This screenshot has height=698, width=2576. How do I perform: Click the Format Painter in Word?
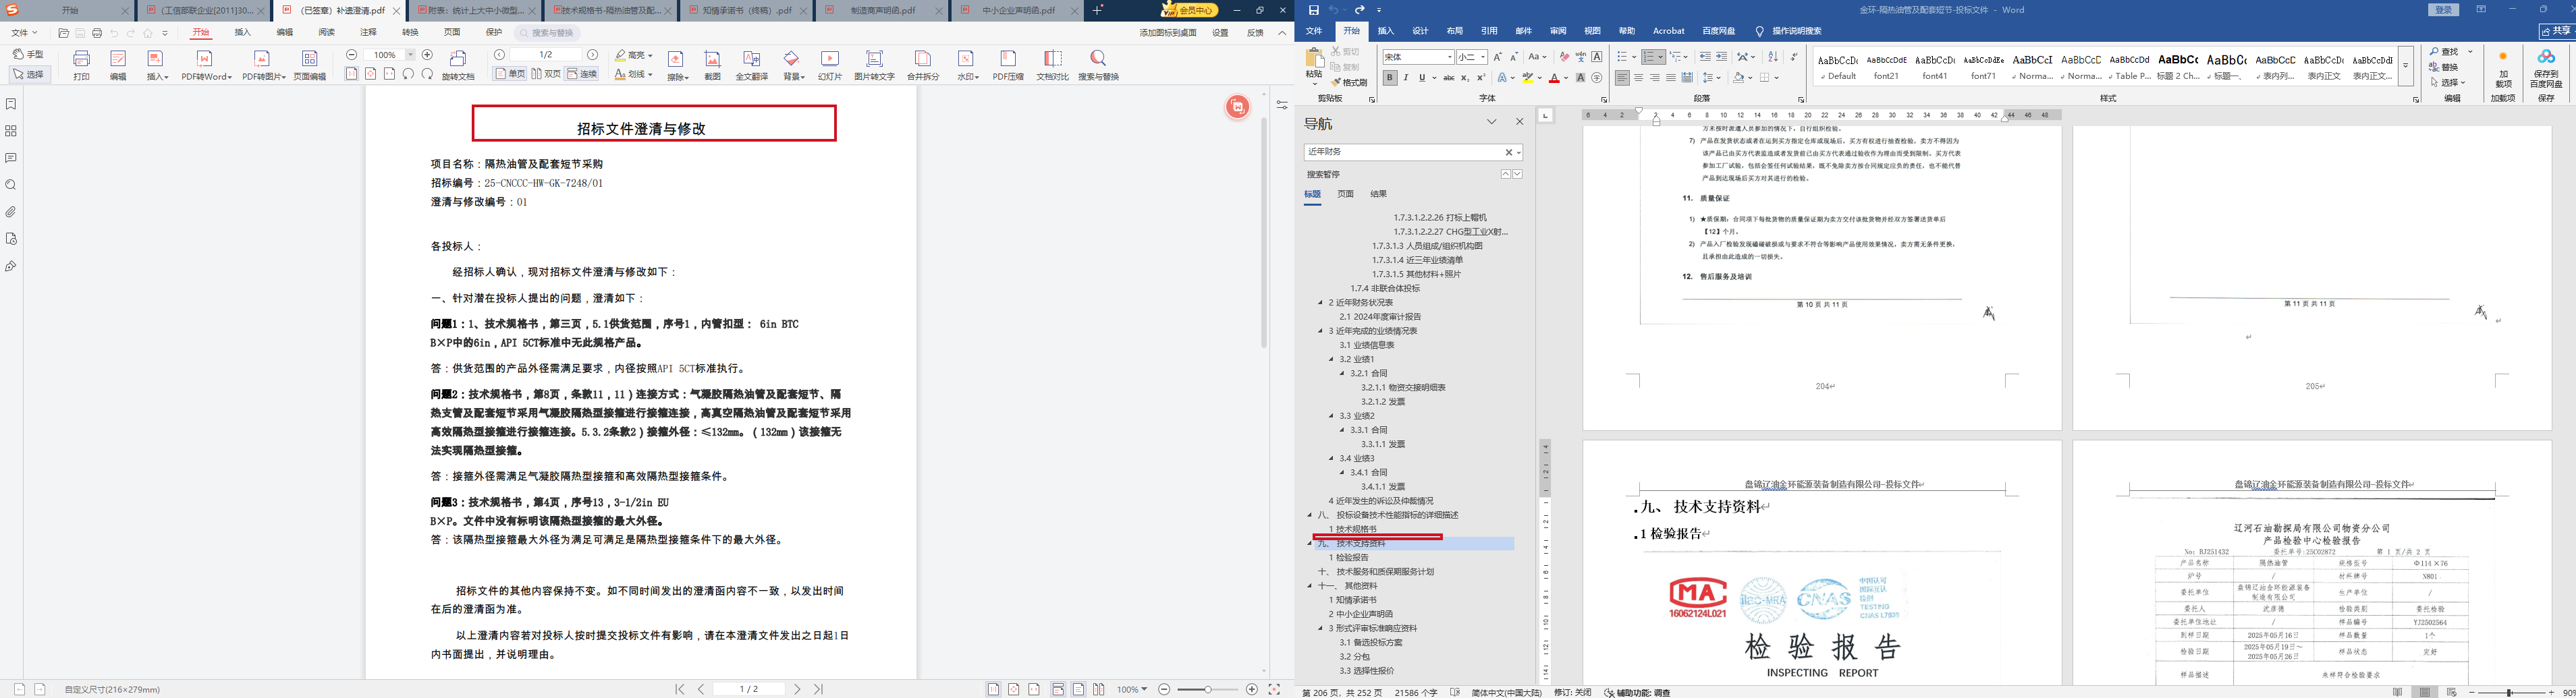click(x=1349, y=83)
